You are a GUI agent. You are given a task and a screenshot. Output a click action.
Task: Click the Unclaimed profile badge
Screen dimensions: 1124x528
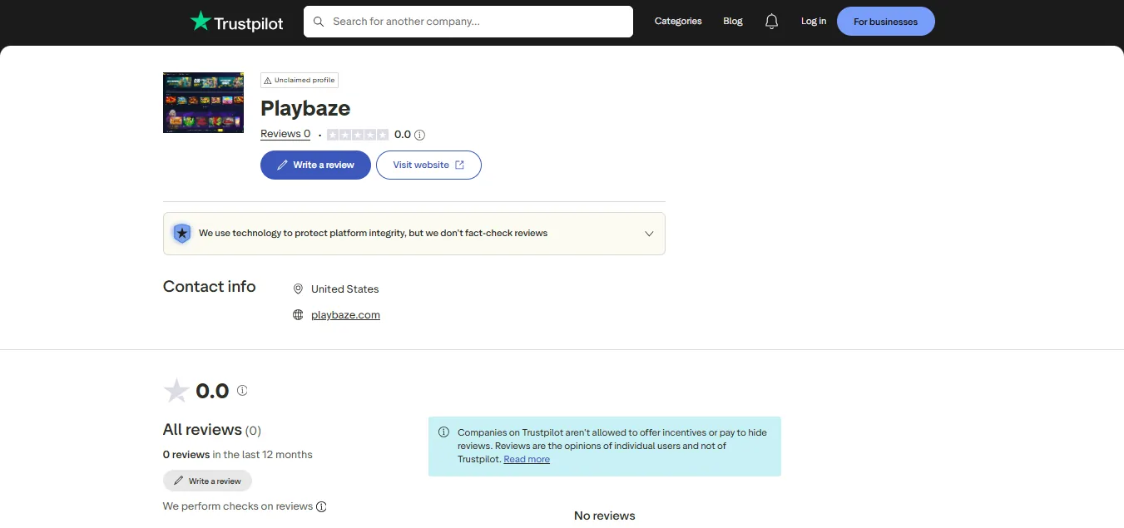point(300,80)
